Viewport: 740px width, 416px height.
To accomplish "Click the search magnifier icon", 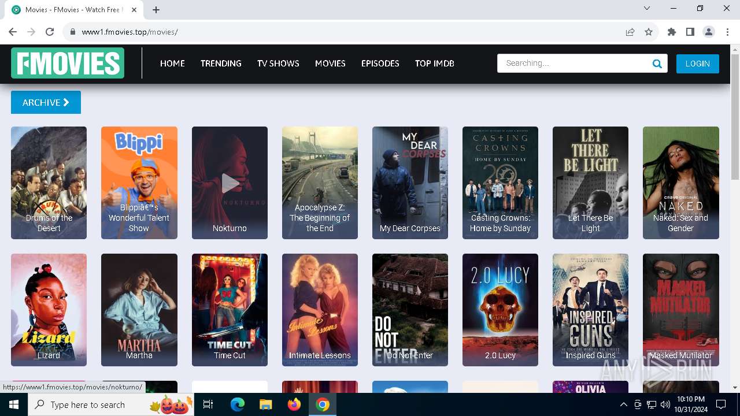I will coord(657,64).
